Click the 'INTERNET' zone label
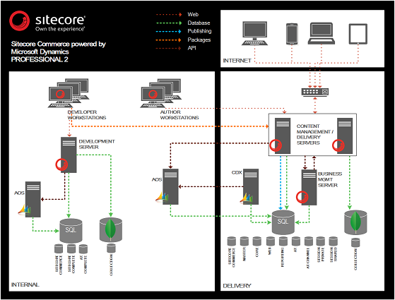Viewport: 395px width, 300px height. point(237,61)
